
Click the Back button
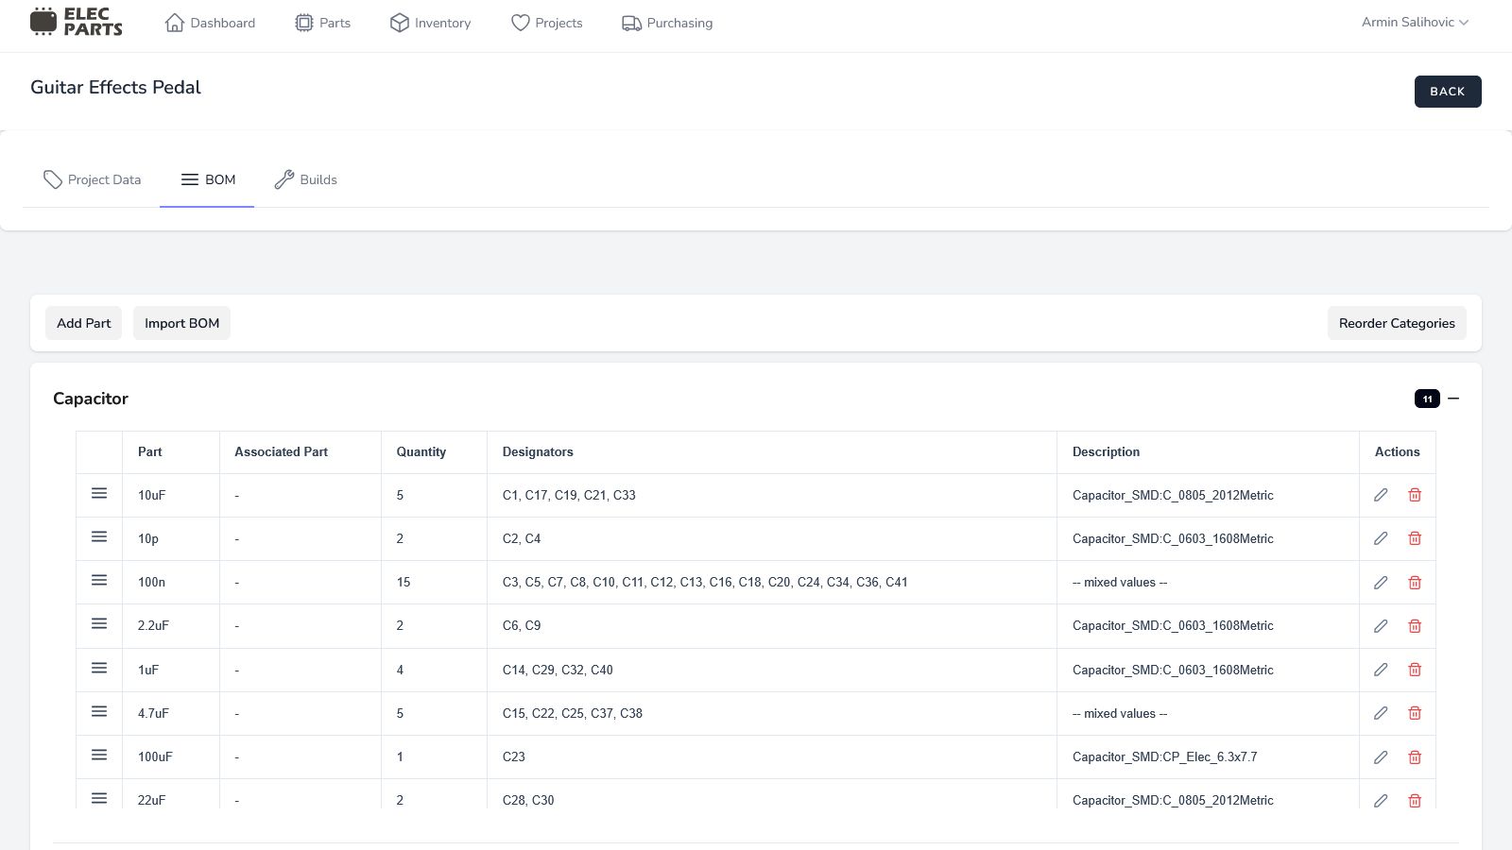pos(1448,92)
